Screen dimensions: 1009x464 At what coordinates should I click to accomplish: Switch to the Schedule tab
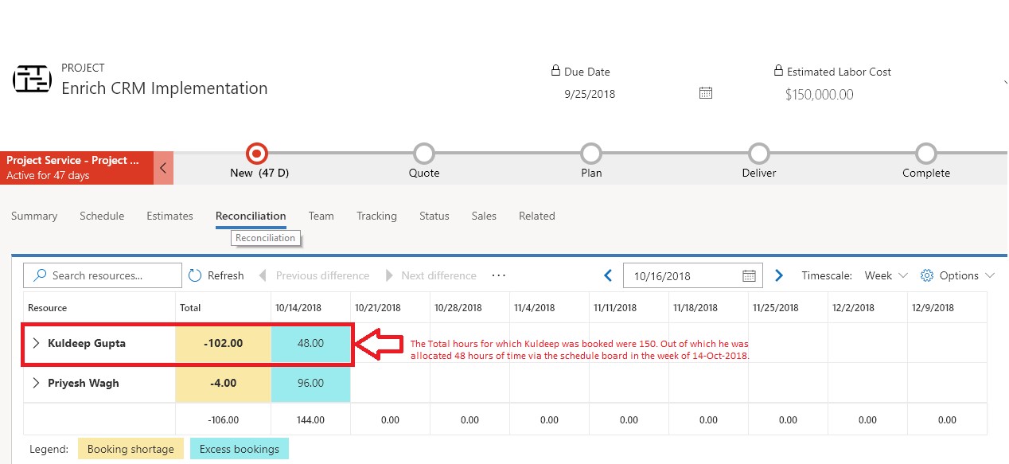[102, 216]
